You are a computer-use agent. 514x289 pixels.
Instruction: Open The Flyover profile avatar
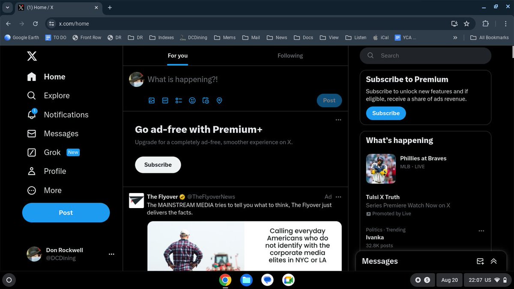[x=137, y=200]
